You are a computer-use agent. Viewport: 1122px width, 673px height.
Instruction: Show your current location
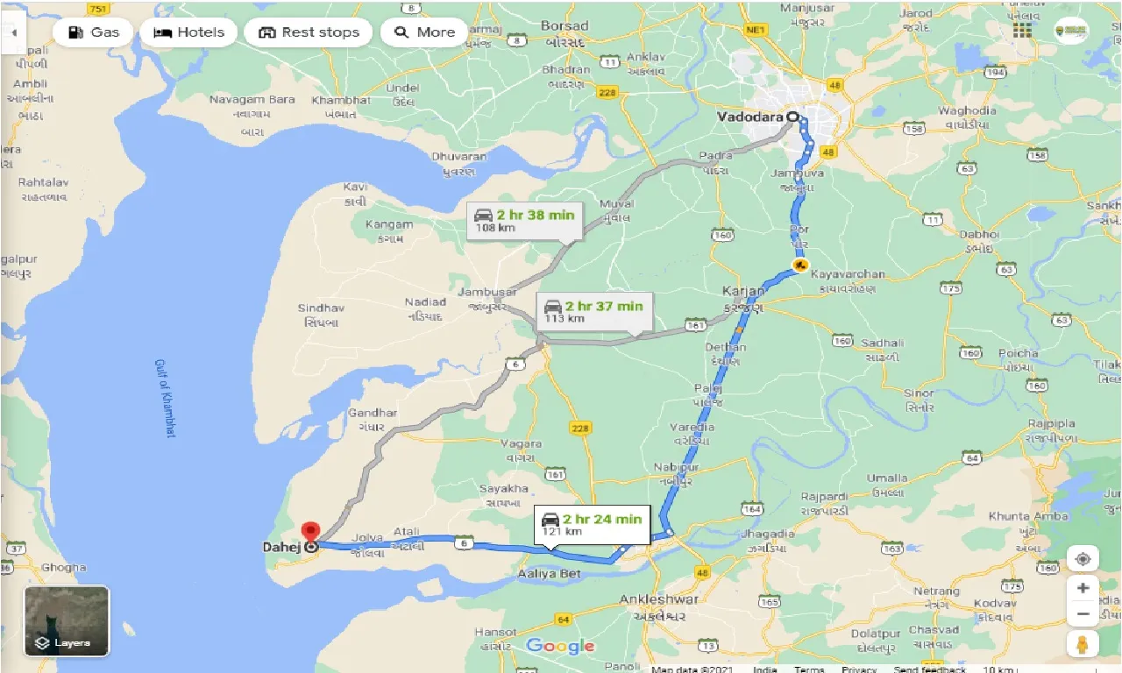tap(1083, 558)
